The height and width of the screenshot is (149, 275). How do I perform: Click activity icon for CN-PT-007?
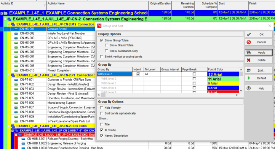click(x=16, y=107)
